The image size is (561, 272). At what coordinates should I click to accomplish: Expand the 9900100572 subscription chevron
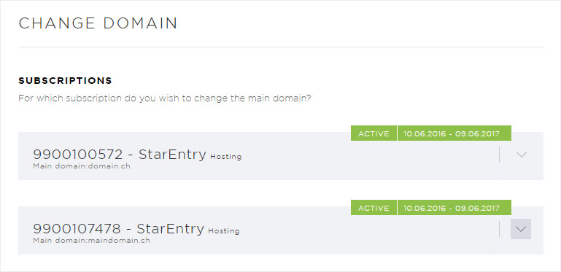pyautogui.click(x=521, y=155)
